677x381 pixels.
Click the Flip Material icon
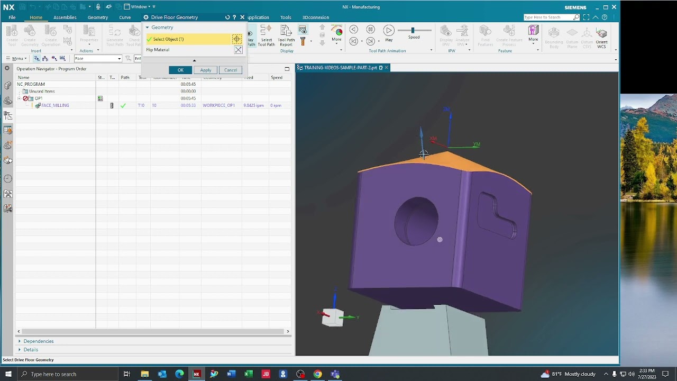[x=239, y=50]
